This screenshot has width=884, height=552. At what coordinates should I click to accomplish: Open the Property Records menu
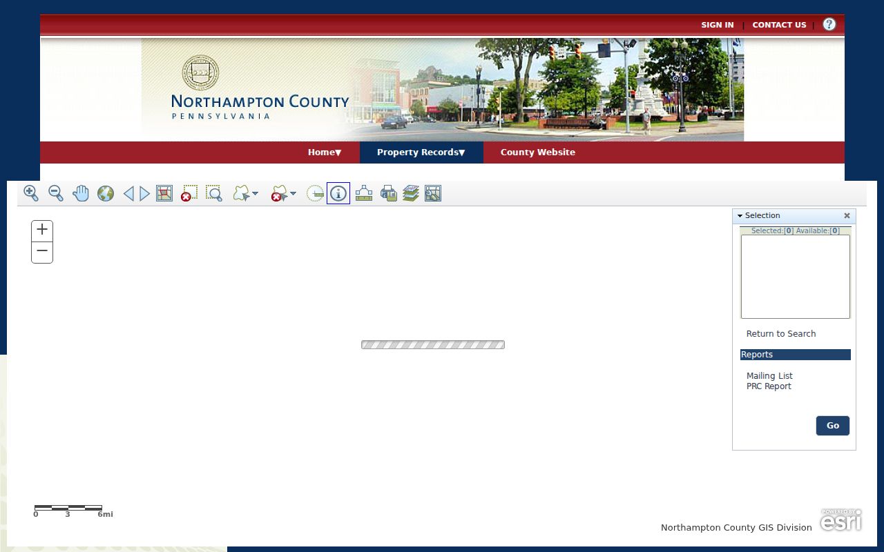(421, 152)
